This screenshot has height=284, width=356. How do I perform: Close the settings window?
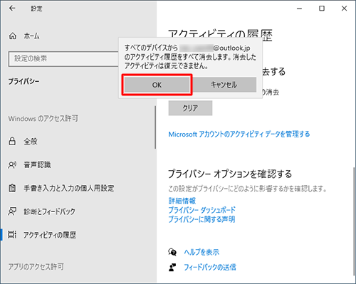344,9
